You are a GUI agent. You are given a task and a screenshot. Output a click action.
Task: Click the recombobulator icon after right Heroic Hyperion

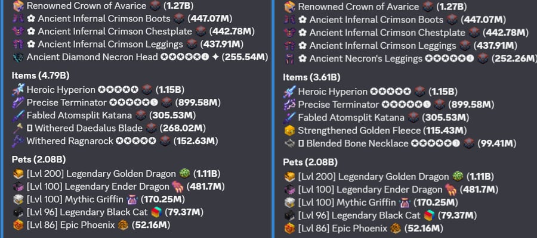tap(419, 92)
